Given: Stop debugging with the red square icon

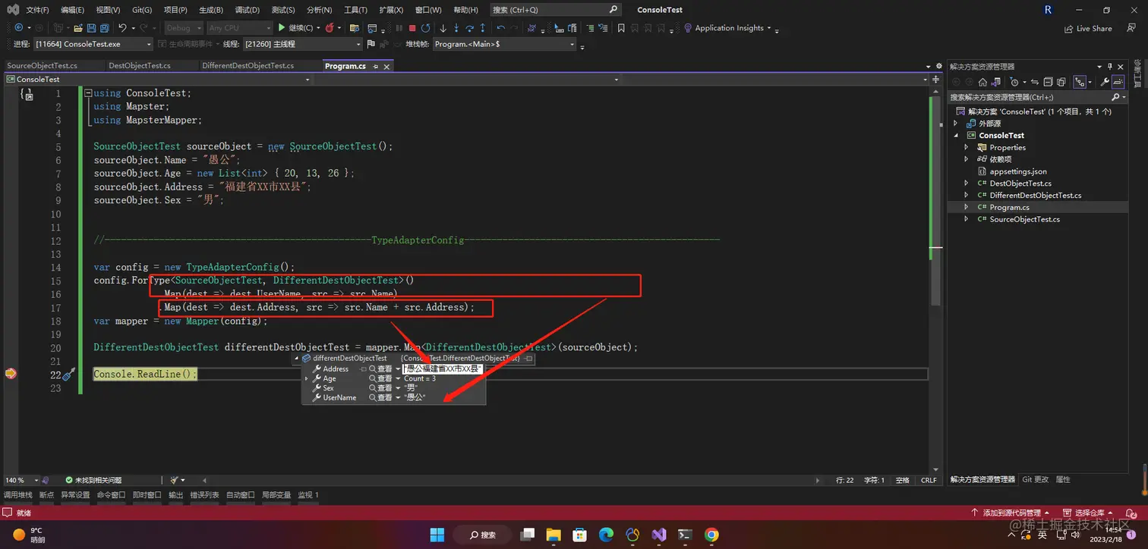Looking at the screenshot, I should (x=411, y=28).
